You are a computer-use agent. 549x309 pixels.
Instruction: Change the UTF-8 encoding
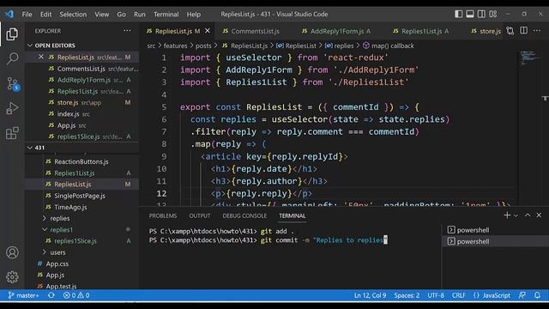pyautogui.click(x=436, y=295)
